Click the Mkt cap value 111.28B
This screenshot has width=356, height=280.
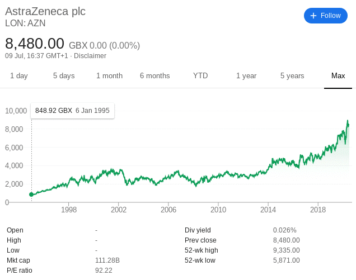pos(107,260)
